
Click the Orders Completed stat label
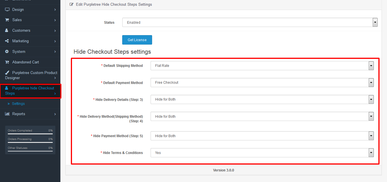point(20,131)
